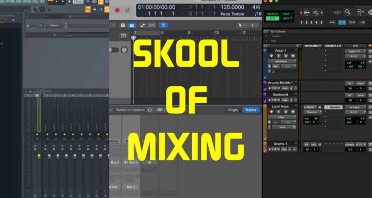372x198 pixels.
Task: Open Grid mode dropdown arrow
Action: (291, 18)
